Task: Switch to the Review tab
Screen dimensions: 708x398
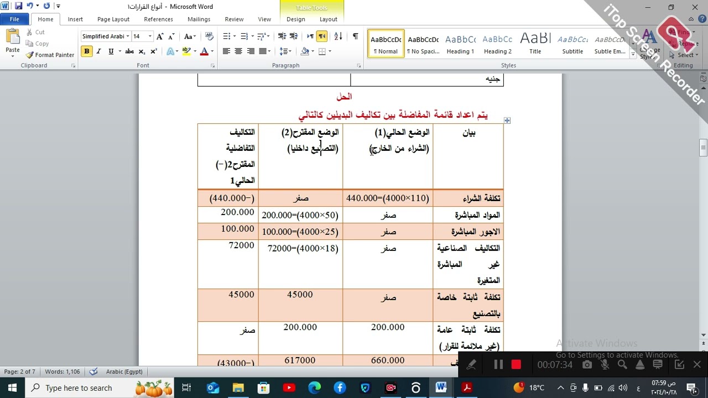Action: tap(234, 19)
